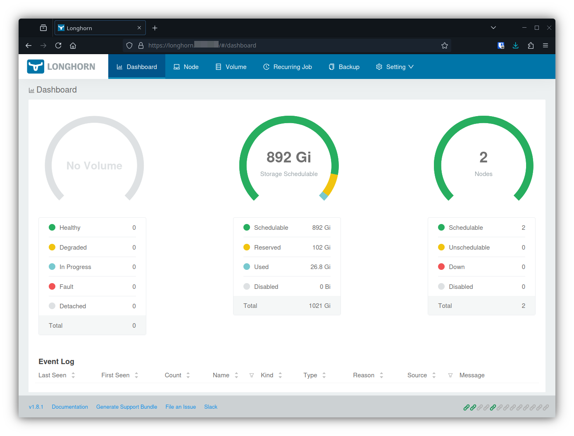
Task: Click the padlock site security icon
Action: 141,45
